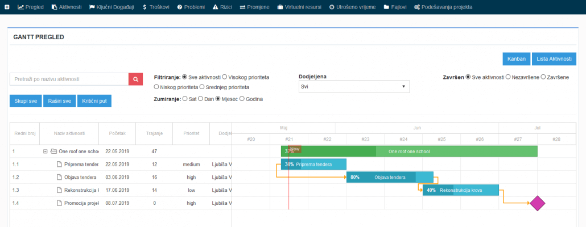The image size is (586, 227).
Task: Click the red search magnifier icon
Action: [x=135, y=79]
